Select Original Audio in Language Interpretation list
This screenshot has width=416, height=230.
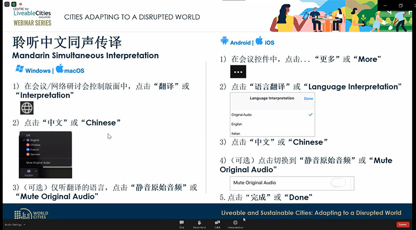tap(241, 114)
